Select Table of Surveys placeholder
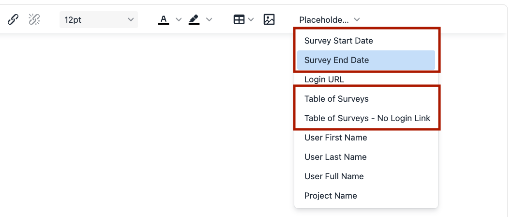 click(x=366, y=99)
